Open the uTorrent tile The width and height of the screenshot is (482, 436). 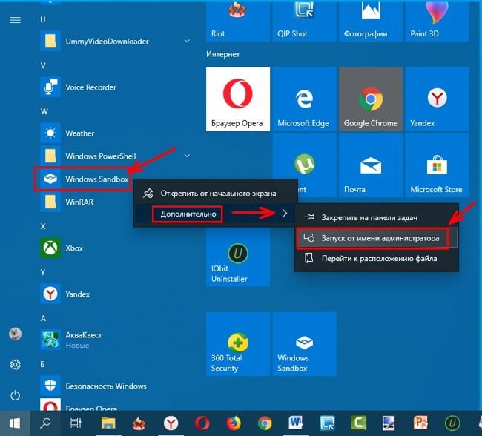pos(304,160)
